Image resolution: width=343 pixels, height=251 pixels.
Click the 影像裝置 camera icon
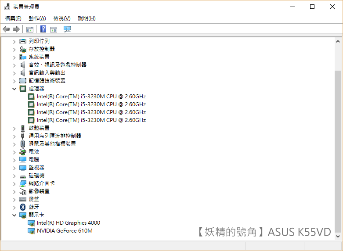coord(23,191)
